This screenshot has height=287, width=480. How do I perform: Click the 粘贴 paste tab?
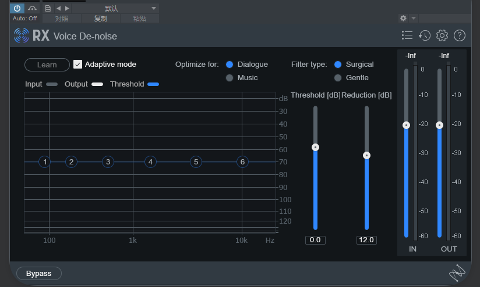[140, 19]
